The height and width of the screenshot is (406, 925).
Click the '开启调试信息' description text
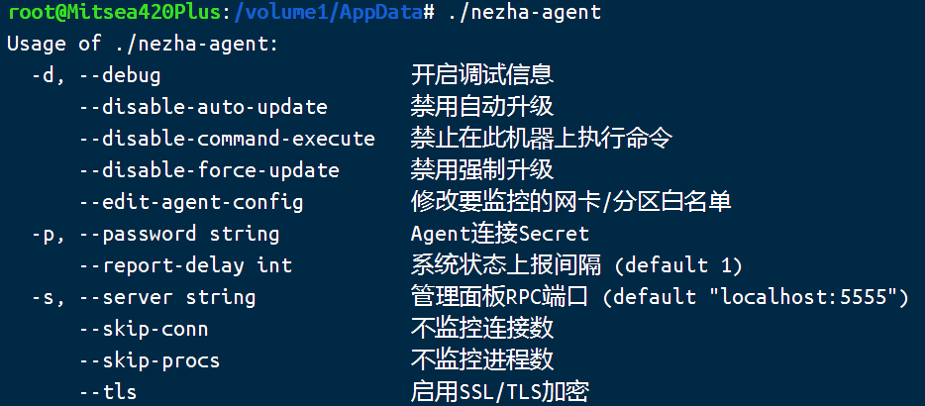[x=482, y=75]
